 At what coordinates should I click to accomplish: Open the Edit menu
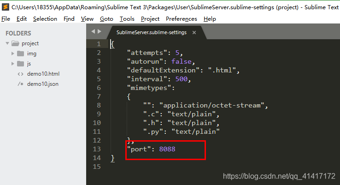point(22,19)
